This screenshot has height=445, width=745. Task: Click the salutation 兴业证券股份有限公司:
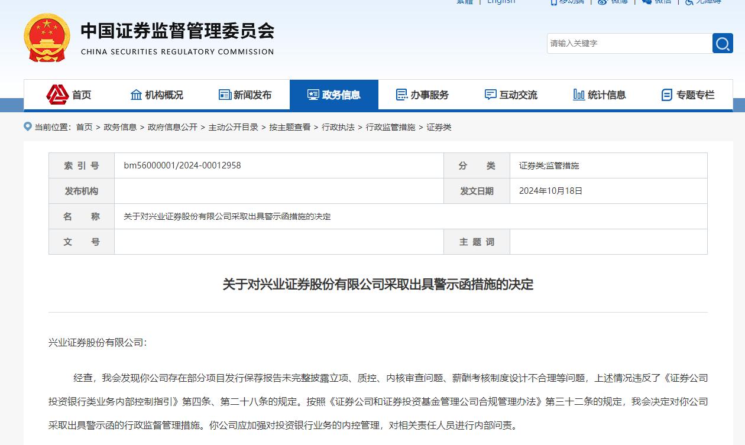pos(98,343)
